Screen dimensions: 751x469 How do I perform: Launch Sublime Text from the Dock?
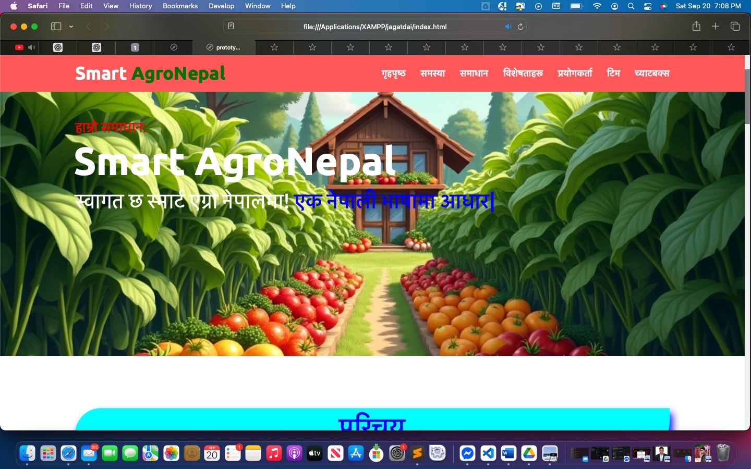(x=417, y=454)
